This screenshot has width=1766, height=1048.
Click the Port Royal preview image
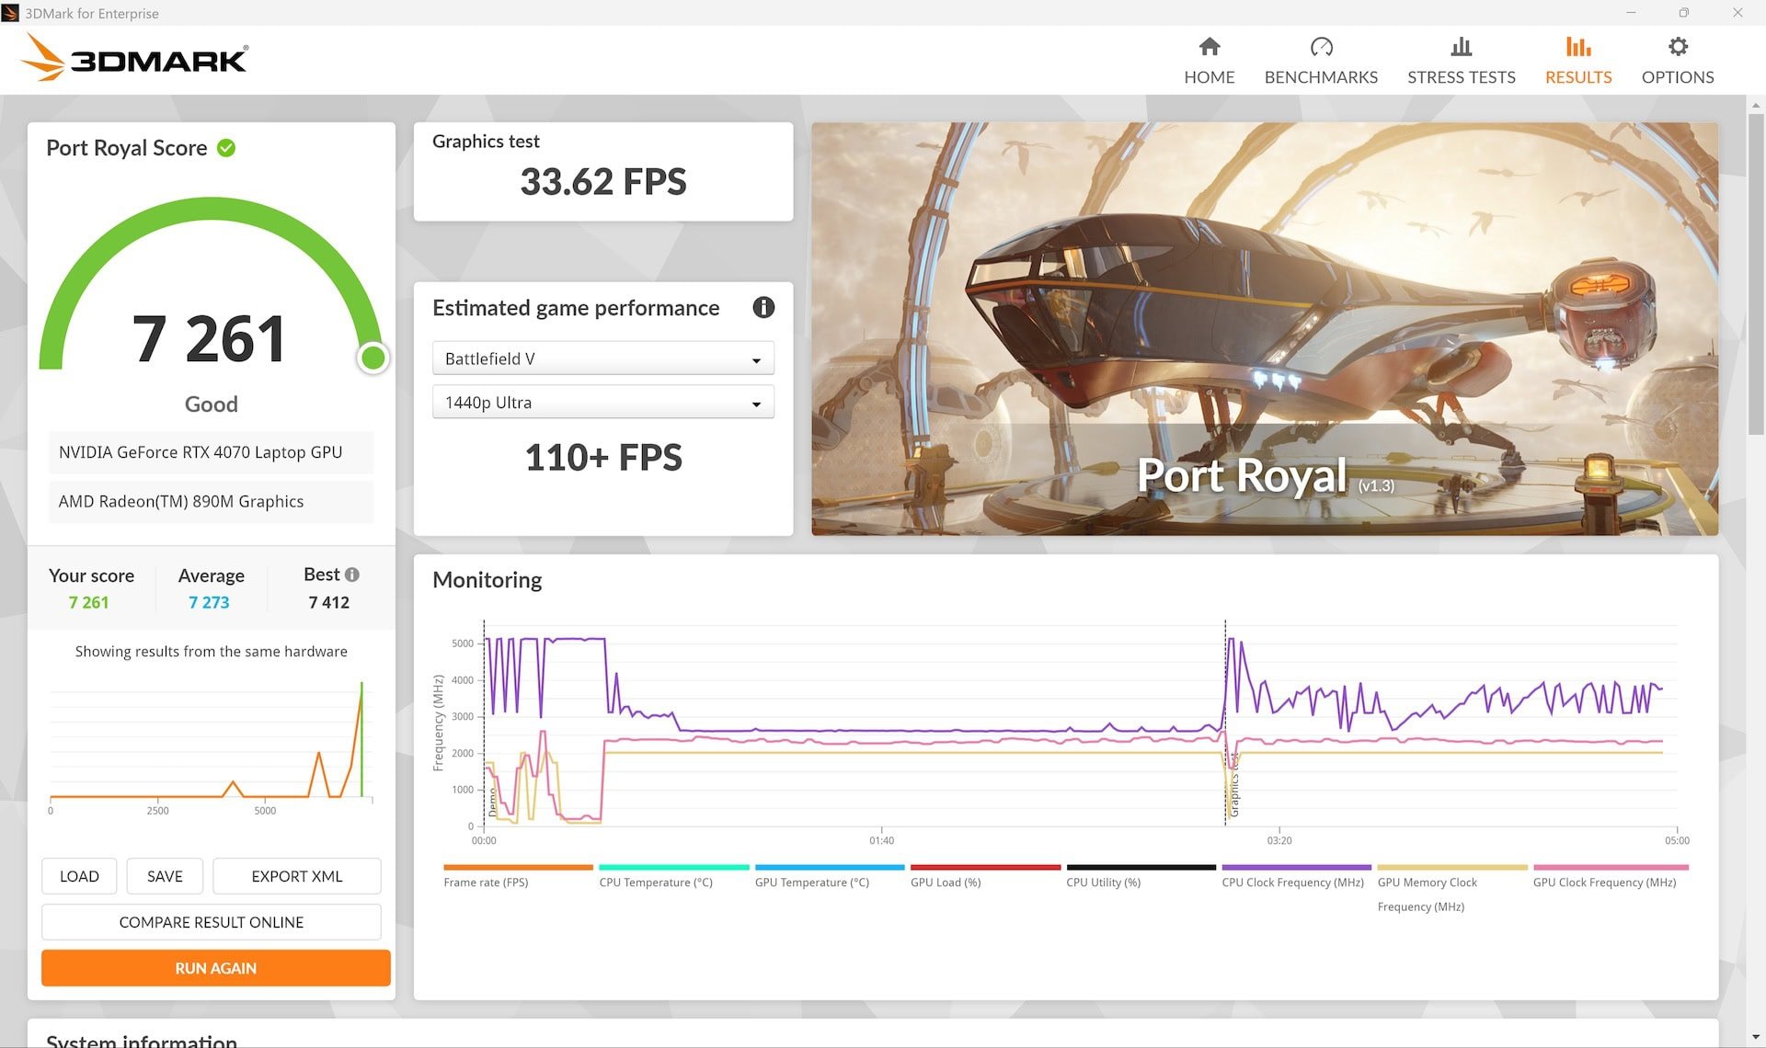(1265, 329)
